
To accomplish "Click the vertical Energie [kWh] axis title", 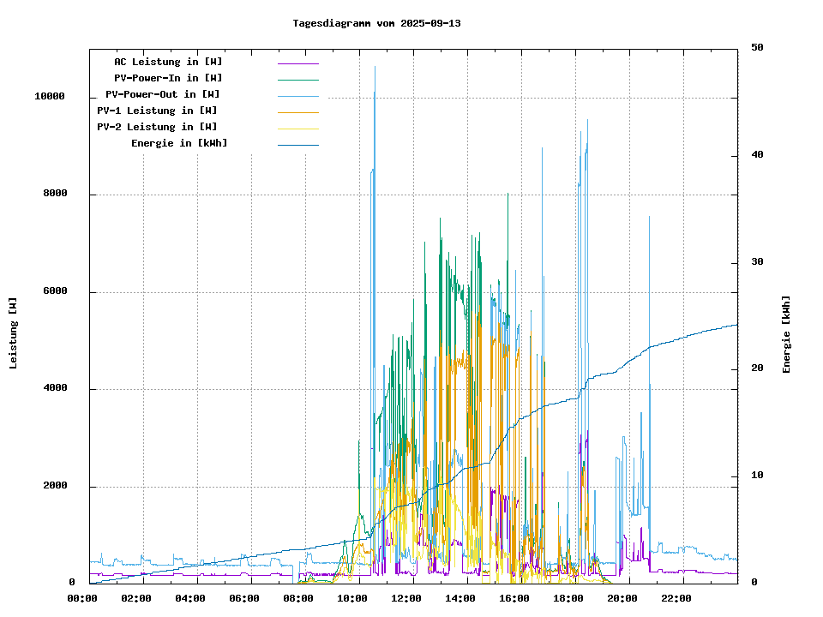I will pyautogui.click(x=786, y=334).
